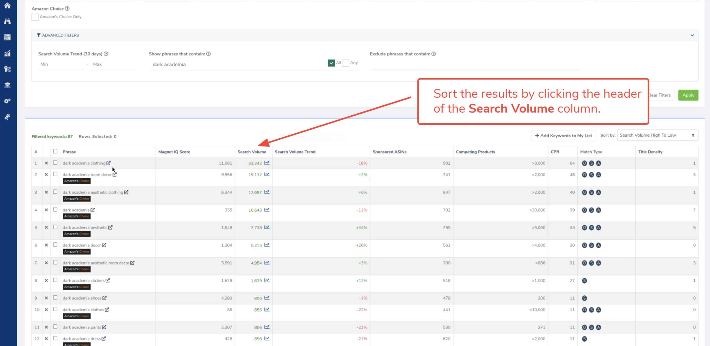Screen dimensions: 710x346
Task: Click the home icon in sidebar
Action: point(7,6)
